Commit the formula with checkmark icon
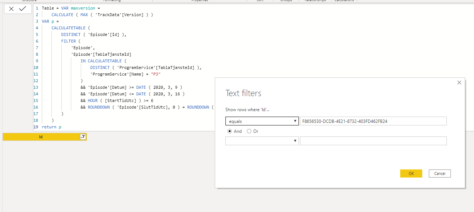The image size is (474, 212). [x=22, y=8]
